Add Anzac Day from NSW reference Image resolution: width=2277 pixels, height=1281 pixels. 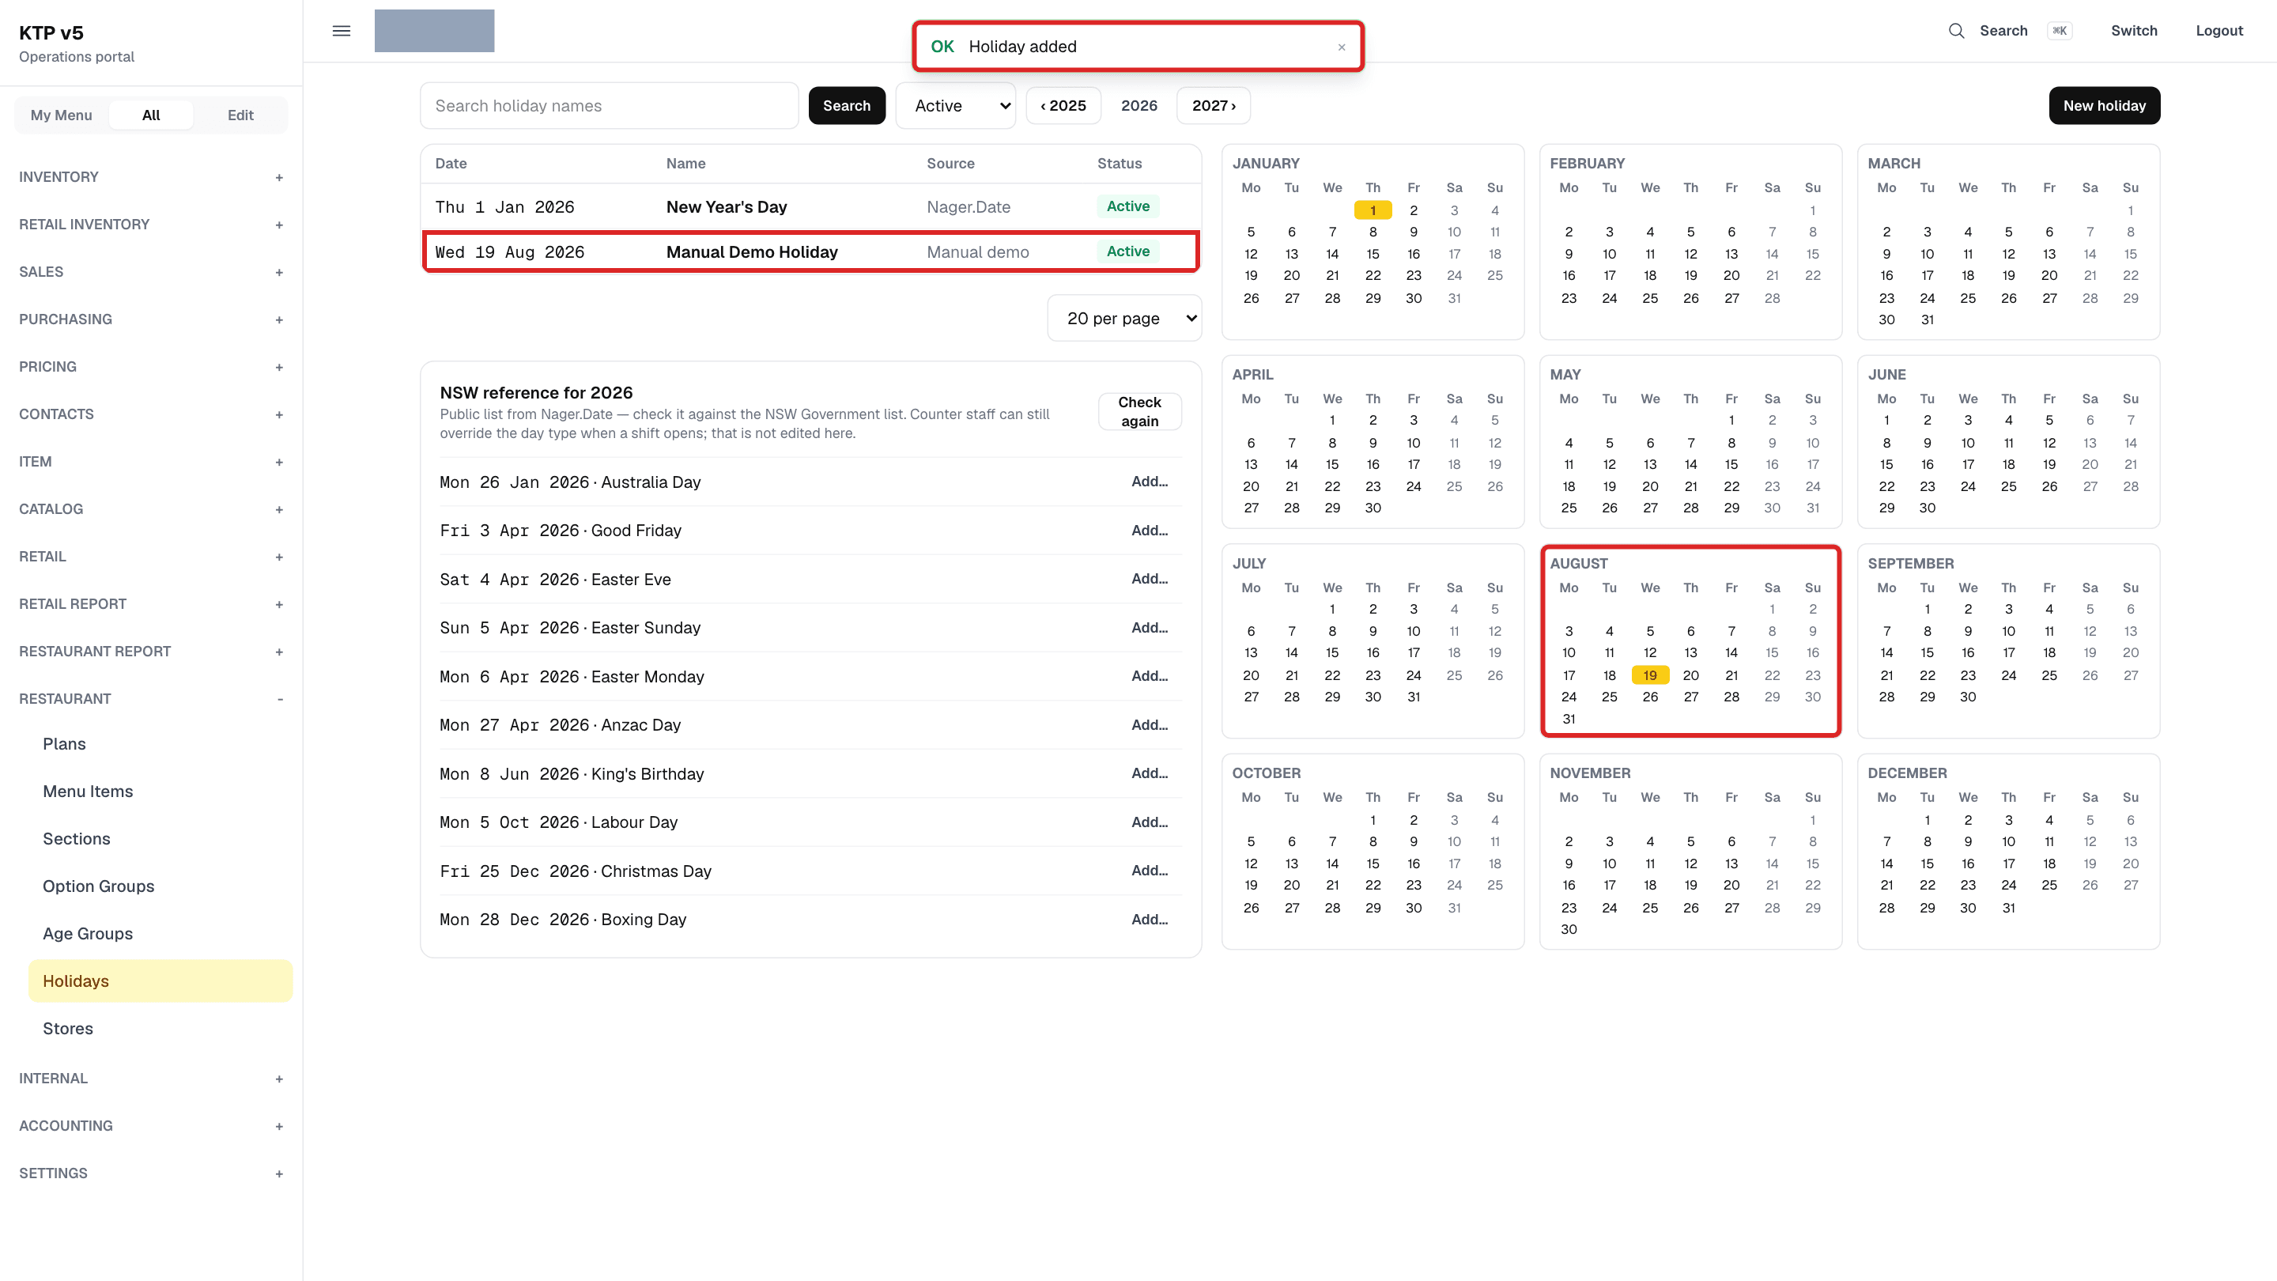point(1149,725)
